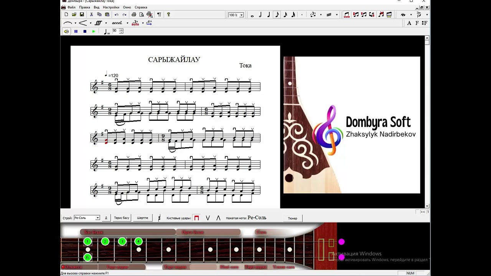Open the Файл menu
Viewport: 491px width, 276px height.
tap(71, 7)
